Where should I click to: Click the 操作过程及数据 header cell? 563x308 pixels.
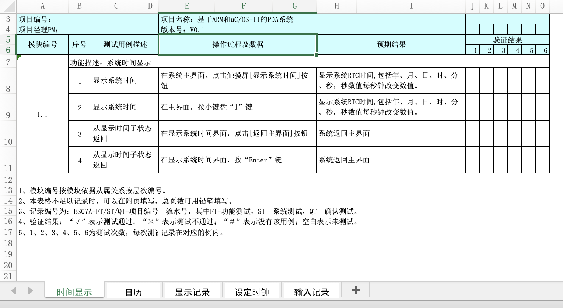coord(238,44)
